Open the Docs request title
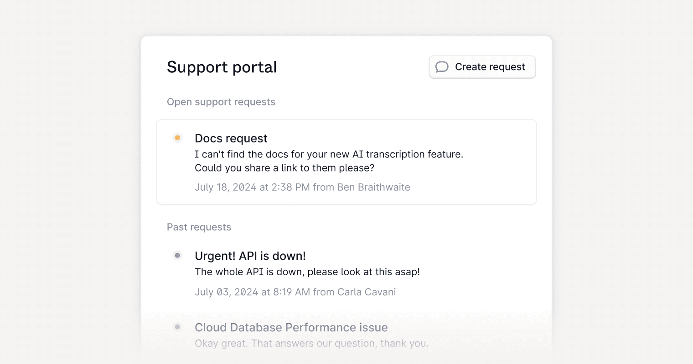The width and height of the screenshot is (693, 364). (x=231, y=138)
